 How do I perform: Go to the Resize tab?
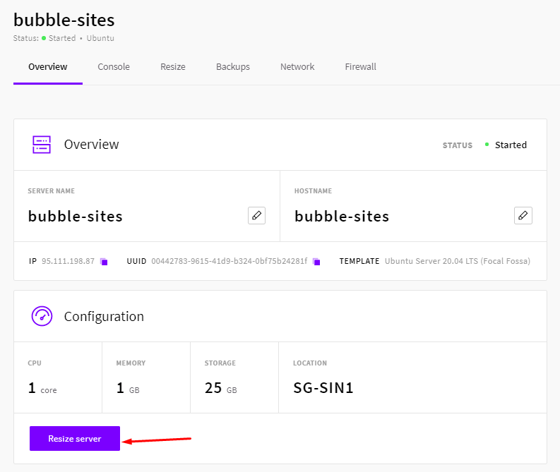173,67
